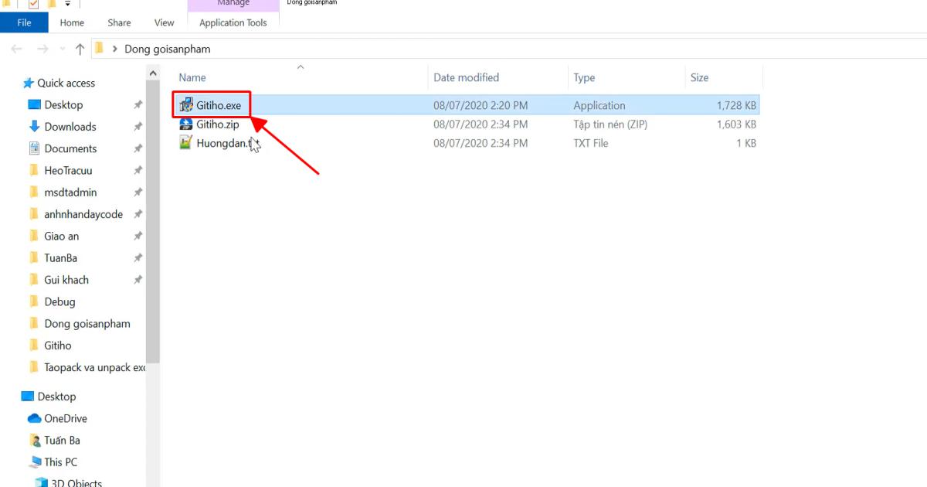This screenshot has width=927, height=487.
Task: Unpin anhnhandaycode via its pin icon
Action: click(138, 214)
